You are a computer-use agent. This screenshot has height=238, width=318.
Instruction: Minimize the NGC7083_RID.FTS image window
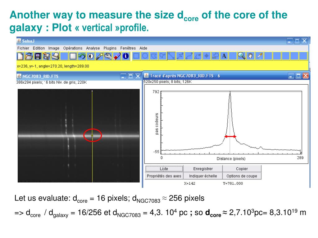coord(123,76)
